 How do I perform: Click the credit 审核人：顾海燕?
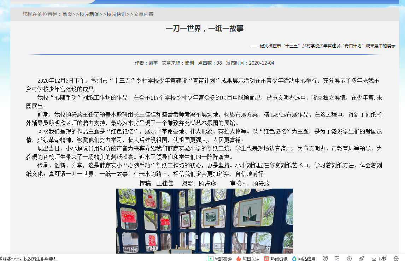pos(250,183)
